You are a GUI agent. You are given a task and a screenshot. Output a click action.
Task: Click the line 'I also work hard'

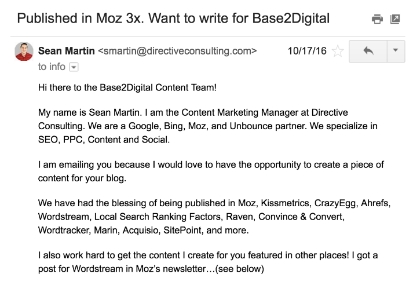point(208,255)
